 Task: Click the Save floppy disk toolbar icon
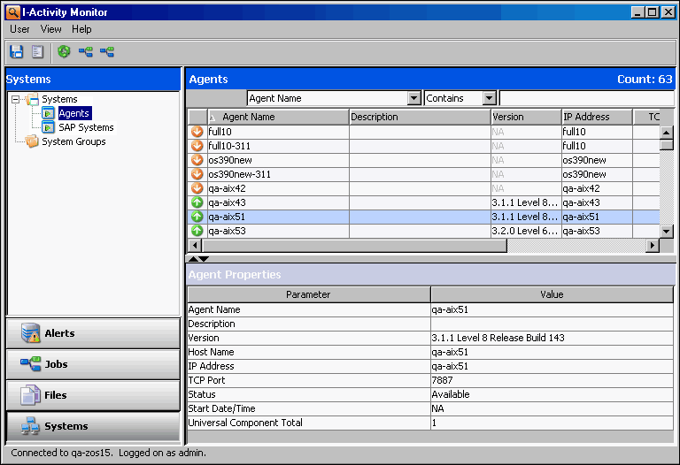coord(17,52)
